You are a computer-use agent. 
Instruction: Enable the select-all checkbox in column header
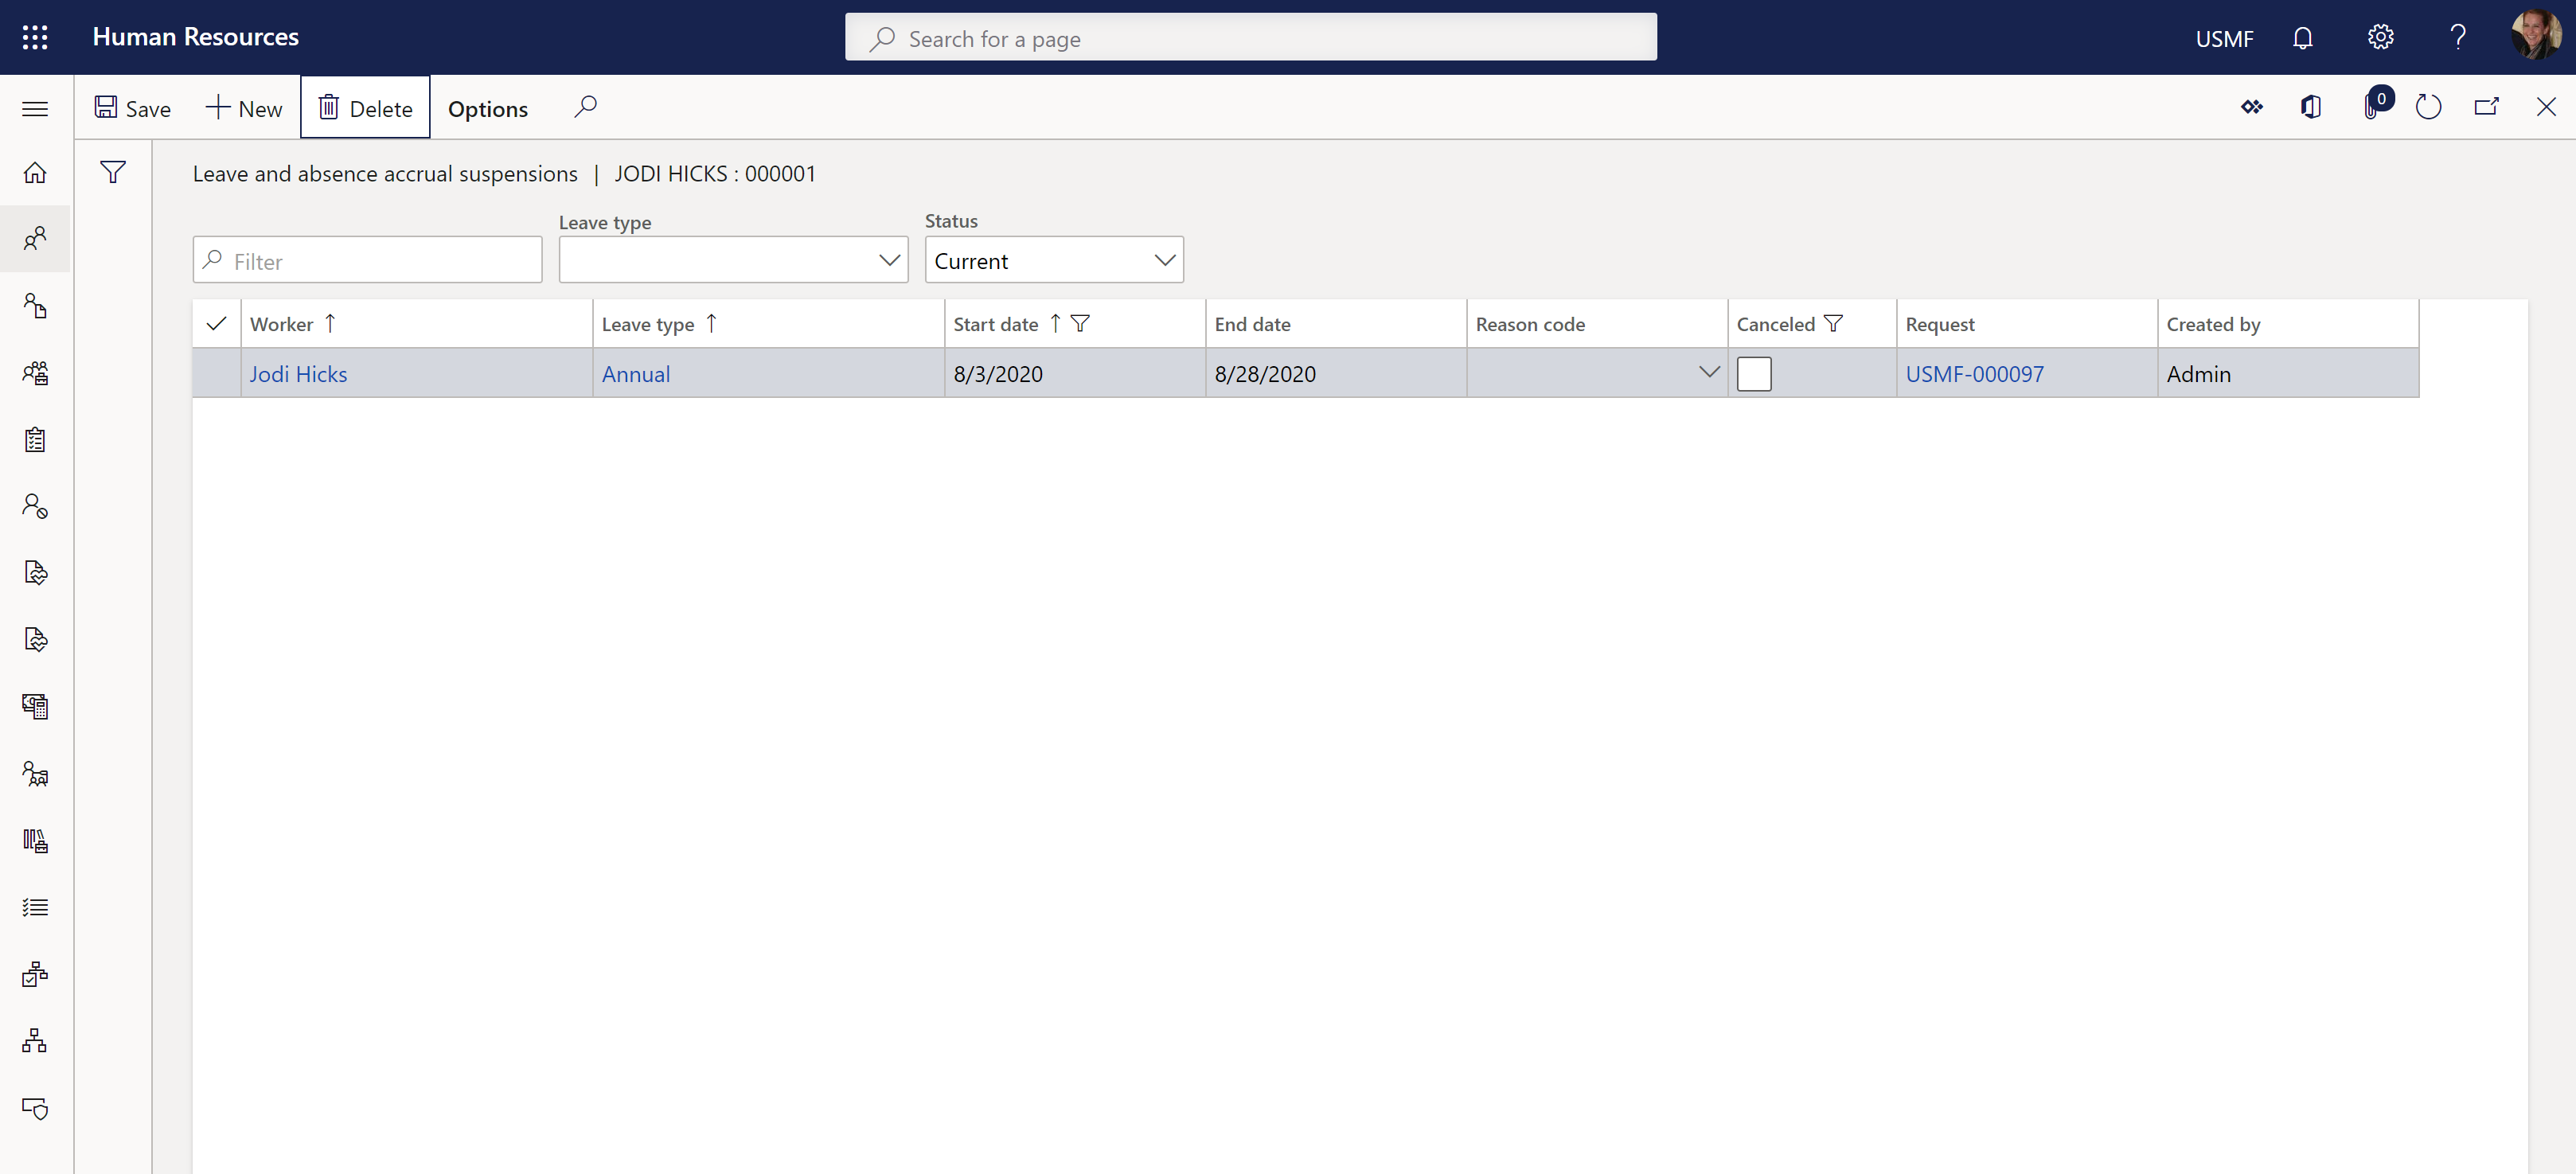pos(215,322)
